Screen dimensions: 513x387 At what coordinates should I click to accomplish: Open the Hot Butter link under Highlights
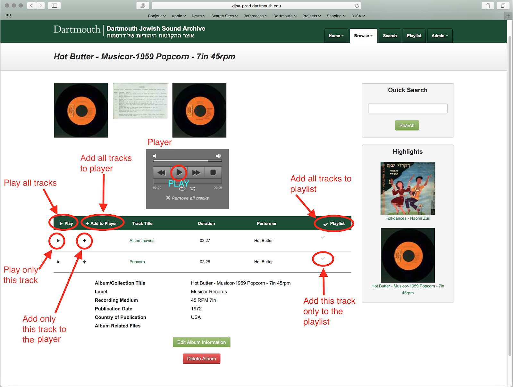pos(408,289)
